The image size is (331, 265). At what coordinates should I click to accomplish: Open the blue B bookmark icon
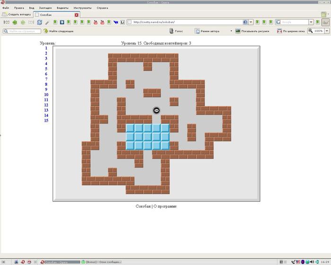tap(62, 22)
